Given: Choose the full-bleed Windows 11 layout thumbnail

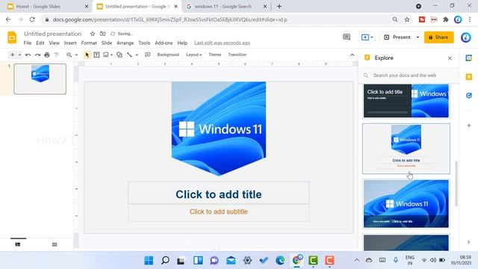Looking at the screenshot, I should click(x=406, y=204).
